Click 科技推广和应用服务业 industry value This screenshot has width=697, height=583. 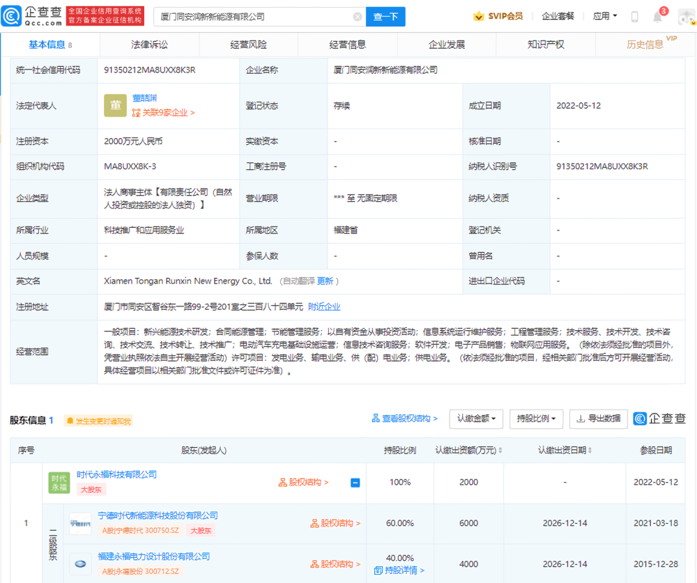pos(144,230)
